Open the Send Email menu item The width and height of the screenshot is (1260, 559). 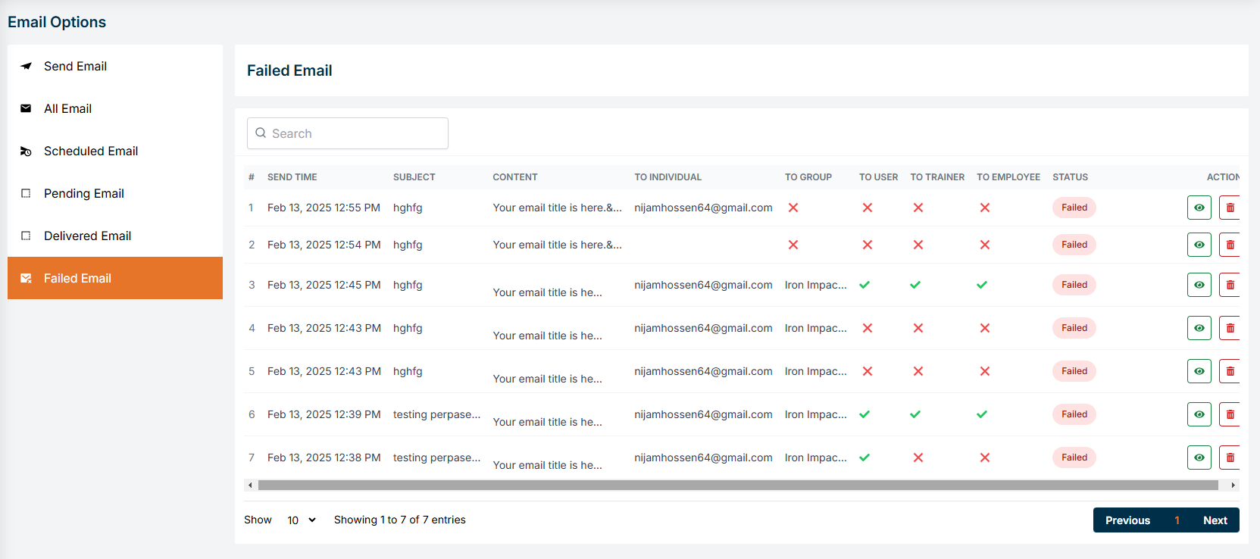click(75, 66)
